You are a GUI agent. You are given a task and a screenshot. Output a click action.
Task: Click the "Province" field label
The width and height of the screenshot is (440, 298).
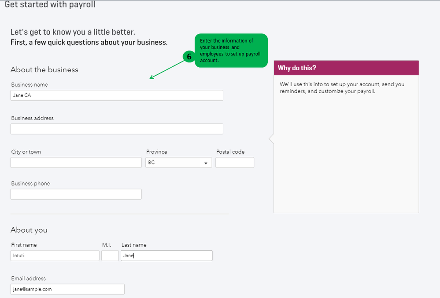(157, 152)
